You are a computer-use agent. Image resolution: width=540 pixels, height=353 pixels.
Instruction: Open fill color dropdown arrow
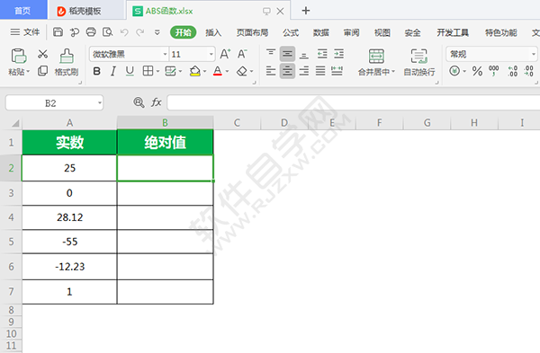pos(204,72)
